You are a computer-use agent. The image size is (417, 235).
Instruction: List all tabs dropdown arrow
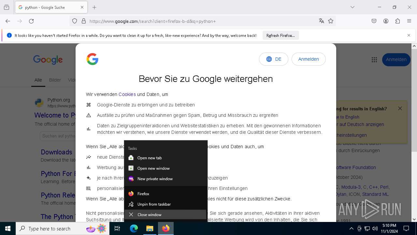pos(352,7)
